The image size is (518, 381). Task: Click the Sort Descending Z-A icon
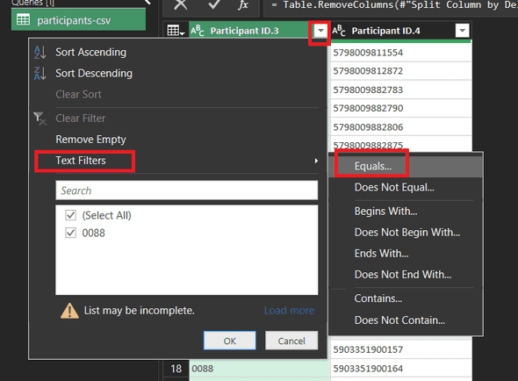[40, 74]
